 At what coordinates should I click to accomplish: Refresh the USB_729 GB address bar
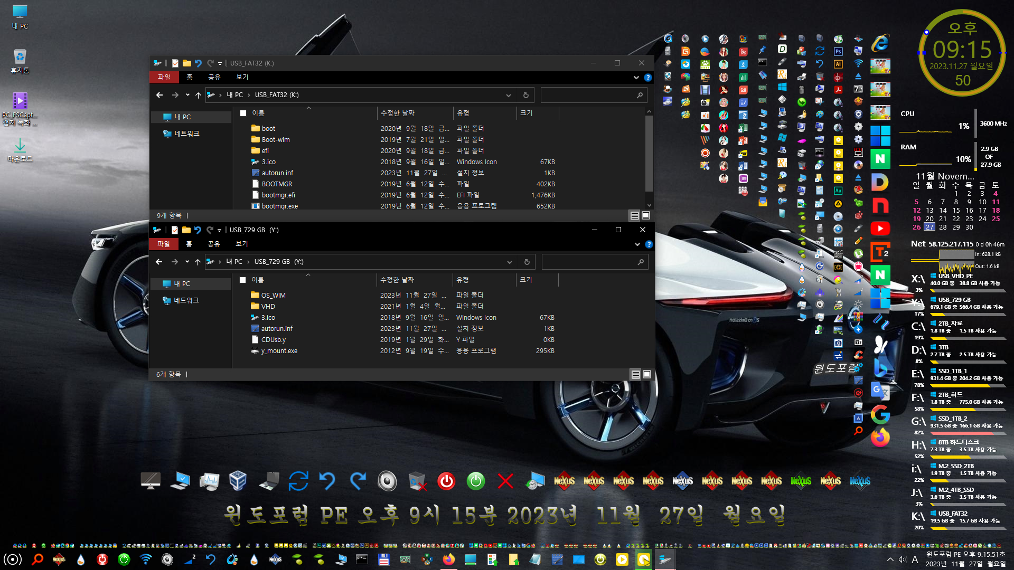[x=527, y=262]
